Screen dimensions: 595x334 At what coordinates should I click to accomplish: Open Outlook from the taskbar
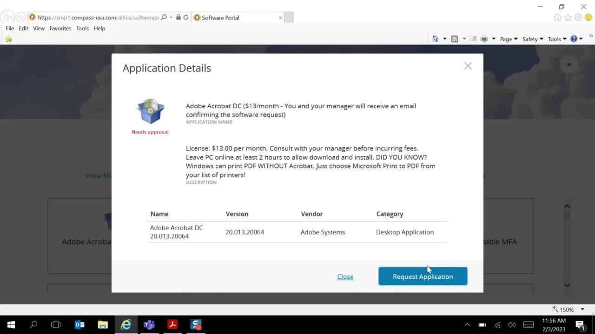(x=79, y=325)
